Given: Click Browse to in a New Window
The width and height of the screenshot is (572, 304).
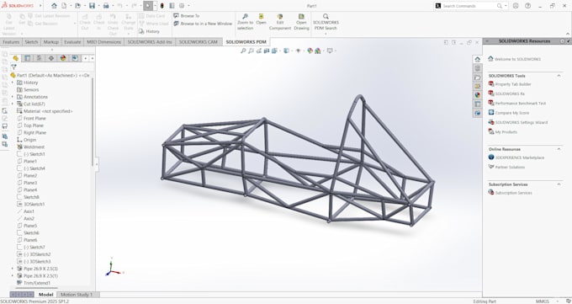Looking at the screenshot, I should pos(203,24).
